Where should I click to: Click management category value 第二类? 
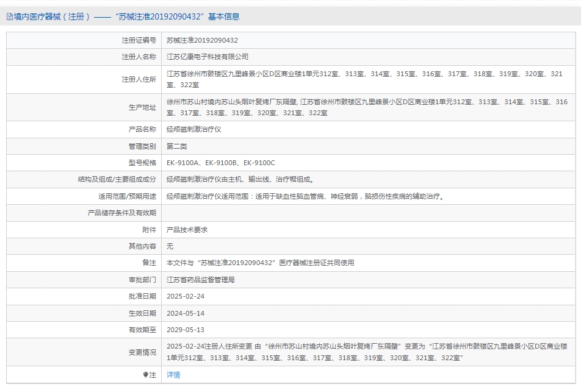tap(177, 146)
